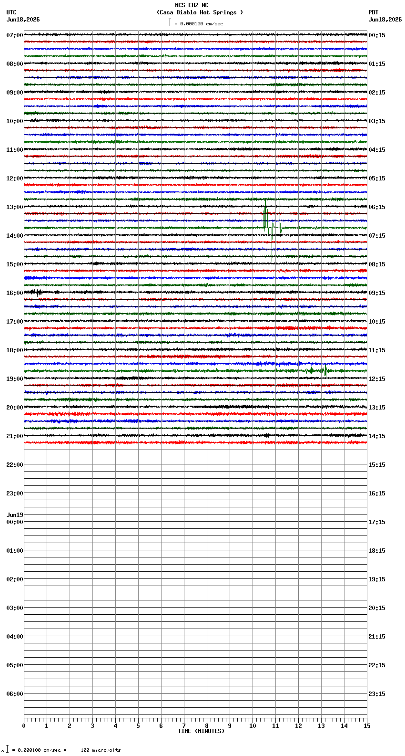Click the '21:00' UTC time label

pos(15,436)
